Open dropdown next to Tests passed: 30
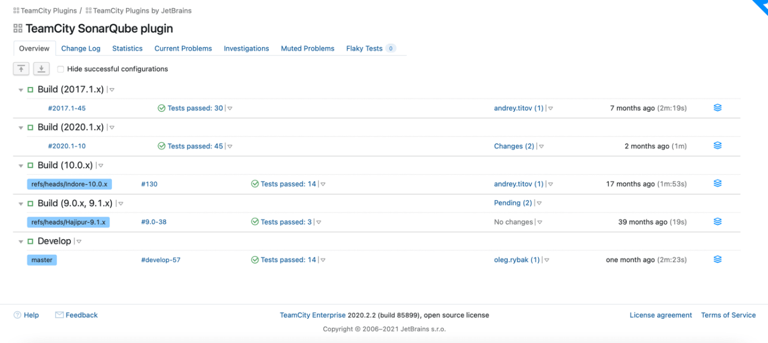The image size is (768, 343). click(x=230, y=108)
